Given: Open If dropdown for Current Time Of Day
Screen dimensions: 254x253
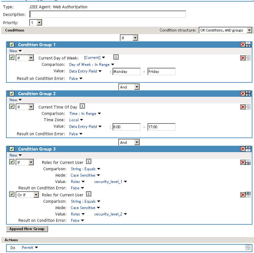Looking at the screenshot, I should (24, 107).
